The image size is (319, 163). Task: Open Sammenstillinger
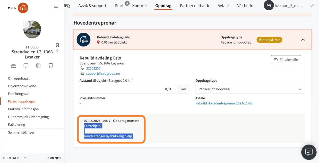21,132
